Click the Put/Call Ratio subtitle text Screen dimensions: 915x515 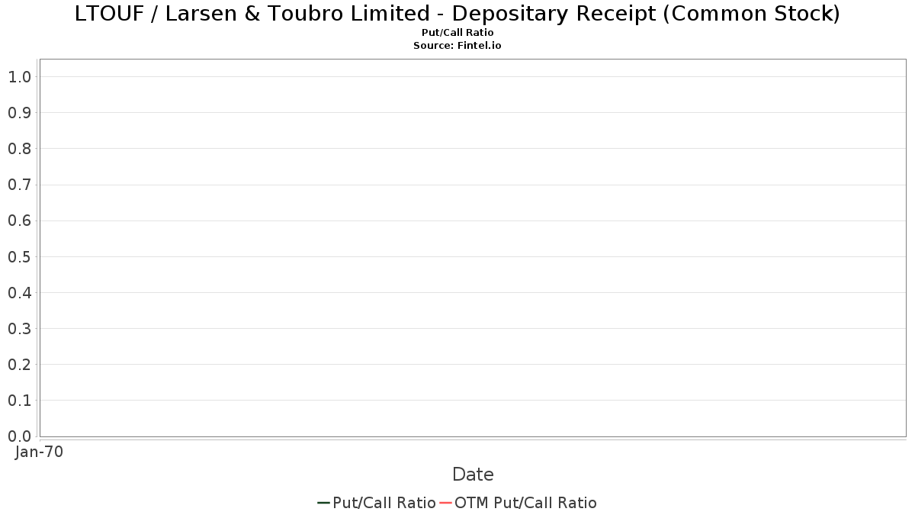(x=457, y=33)
